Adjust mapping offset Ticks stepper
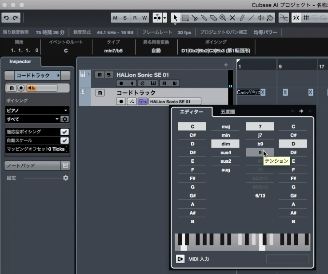This screenshot has height=274, width=328. point(67,149)
